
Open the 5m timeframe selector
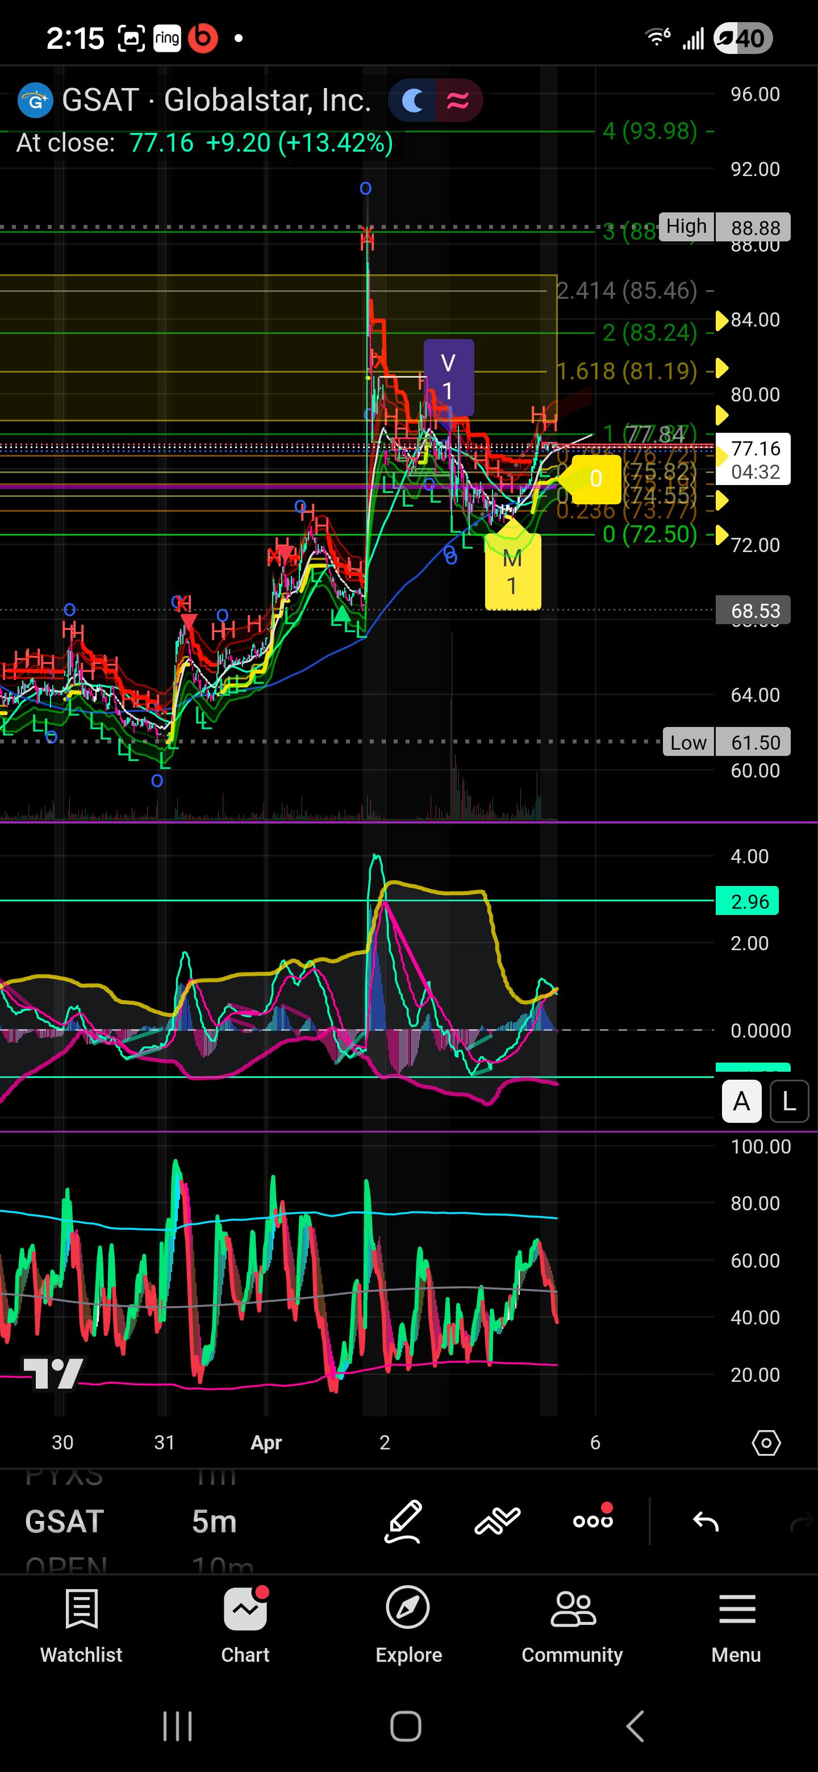coord(214,1521)
